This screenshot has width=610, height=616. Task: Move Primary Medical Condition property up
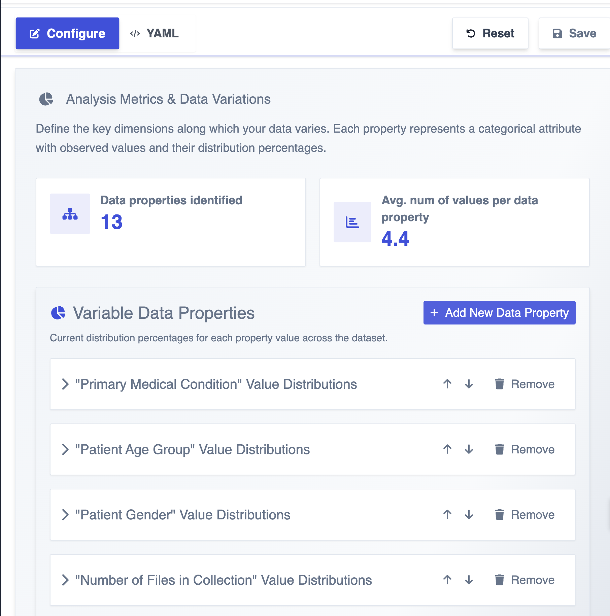point(447,384)
